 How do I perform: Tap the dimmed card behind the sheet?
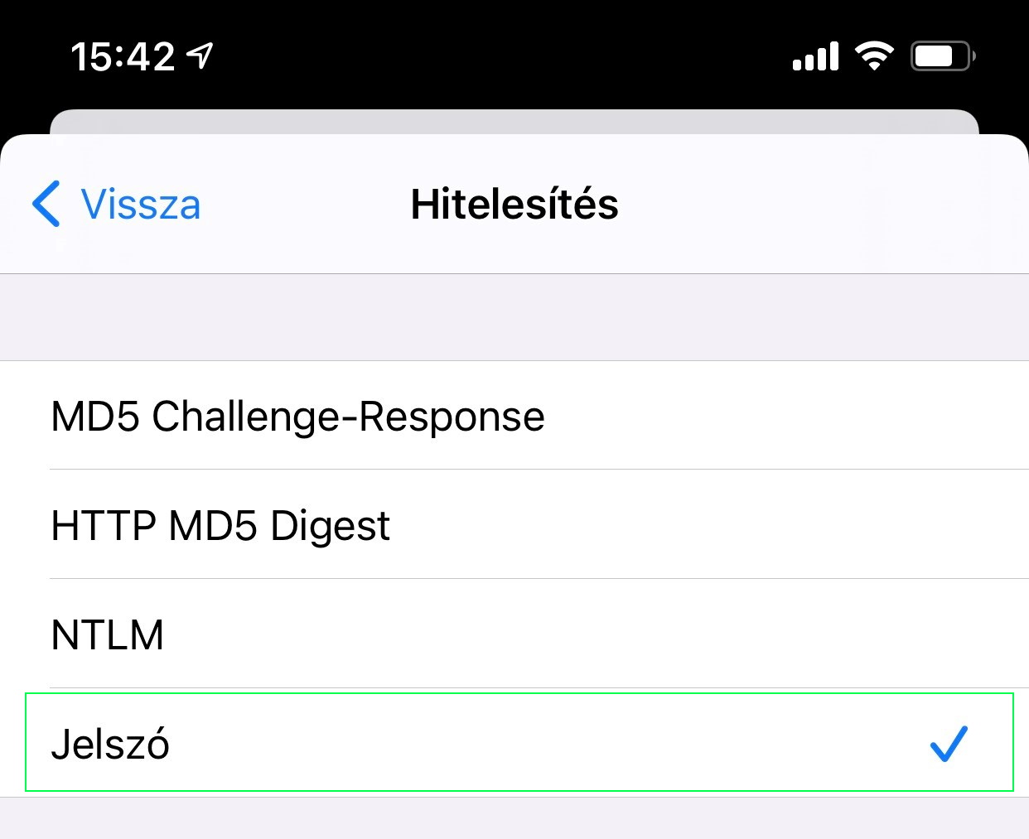click(514, 121)
